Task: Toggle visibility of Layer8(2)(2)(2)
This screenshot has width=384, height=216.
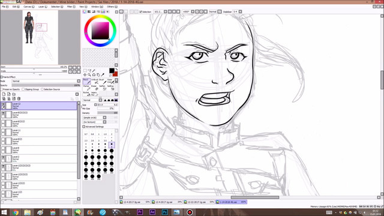Action: 3,113
